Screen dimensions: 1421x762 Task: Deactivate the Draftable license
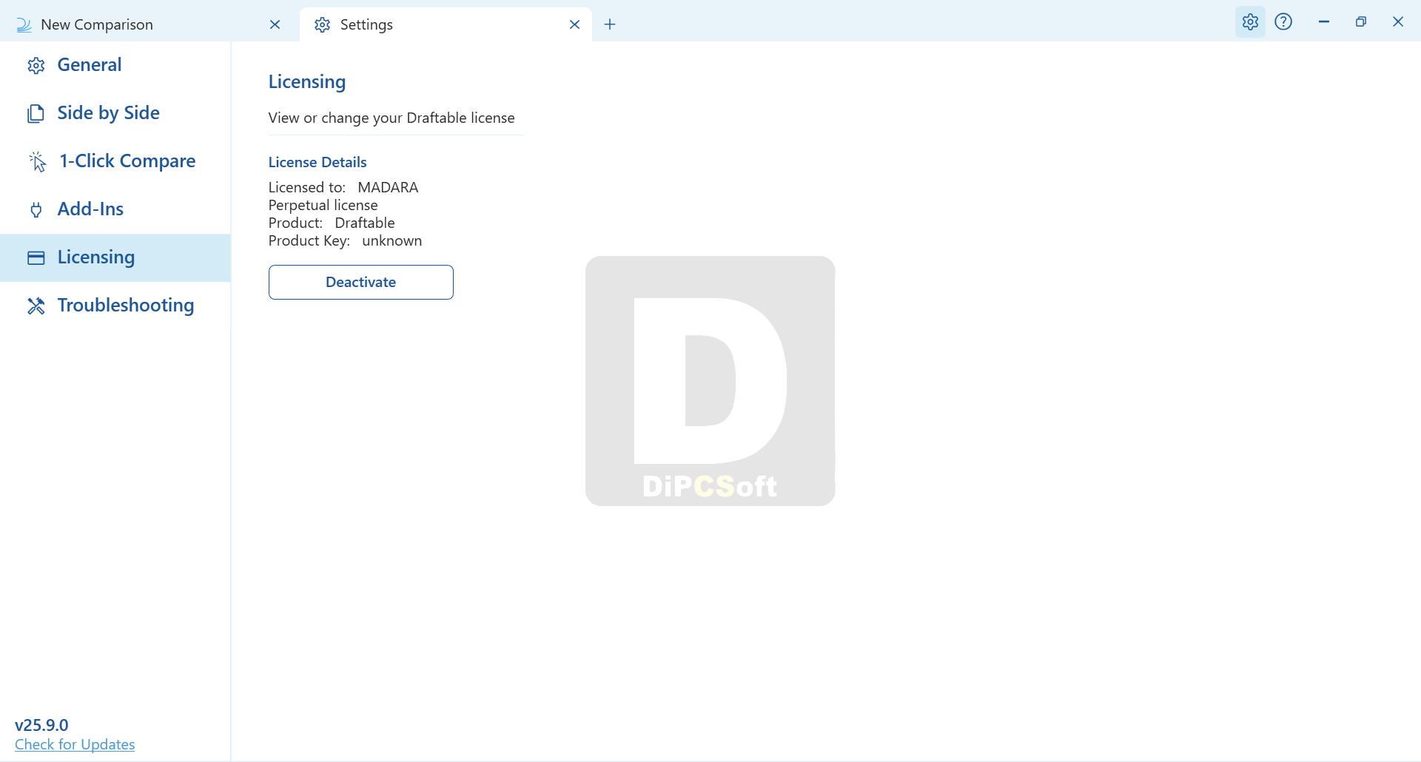click(x=361, y=282)
